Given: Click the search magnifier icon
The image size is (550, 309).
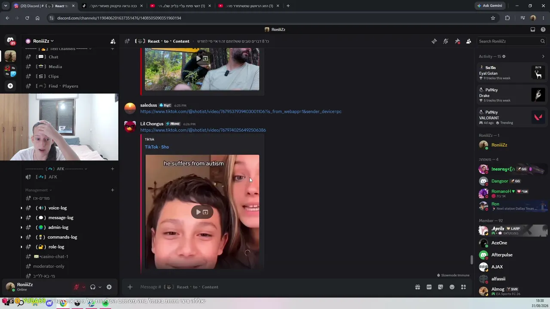Looking at the screenshot, I should coord(542,41).
